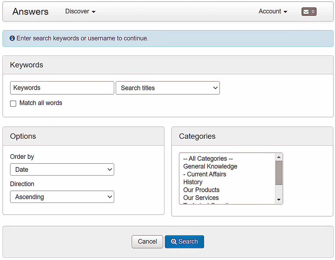
Task: Open the Order by Date dropdown
Action: tap(62, 170)
